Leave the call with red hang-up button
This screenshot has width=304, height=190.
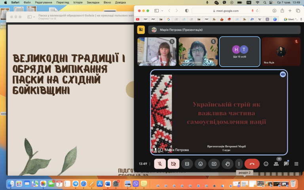pos(252,164)
